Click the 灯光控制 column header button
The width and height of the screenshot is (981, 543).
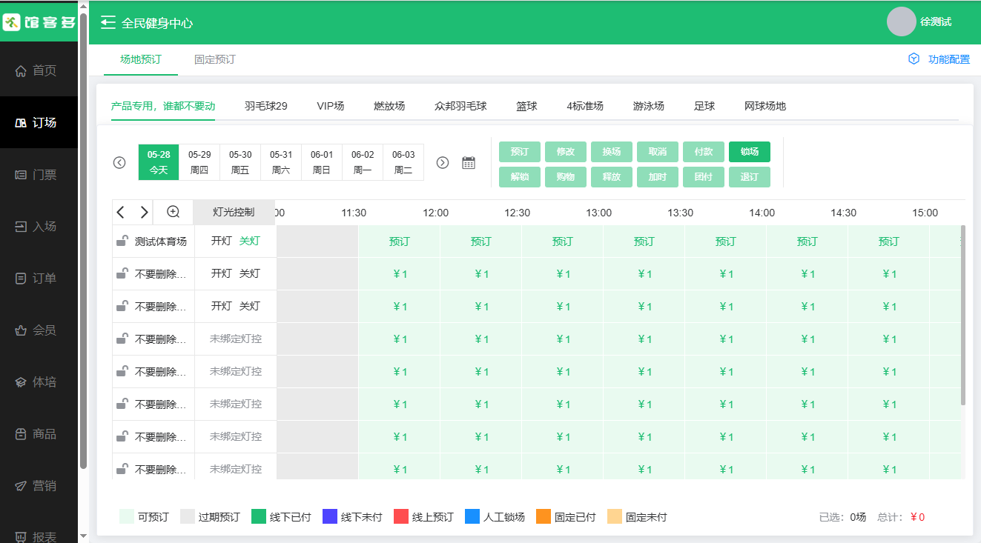pos(234,212)
